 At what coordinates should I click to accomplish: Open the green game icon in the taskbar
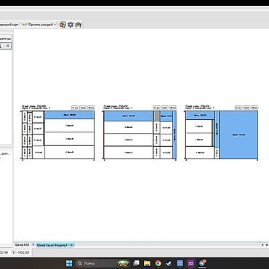[x=123, y=263]
